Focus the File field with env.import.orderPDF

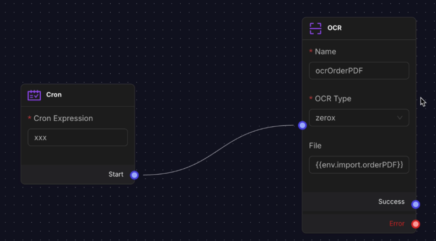click(359, 165)
